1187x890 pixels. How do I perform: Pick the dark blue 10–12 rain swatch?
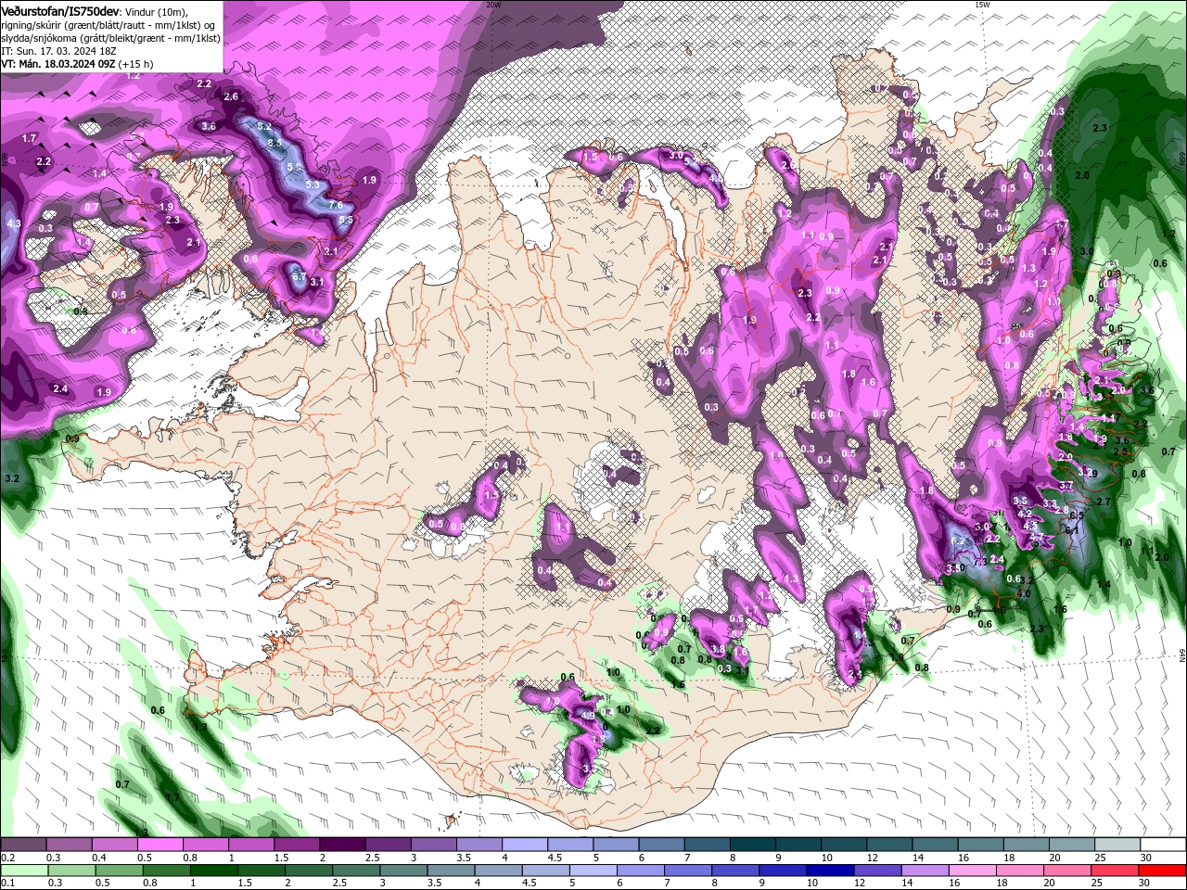pos(829,870)
